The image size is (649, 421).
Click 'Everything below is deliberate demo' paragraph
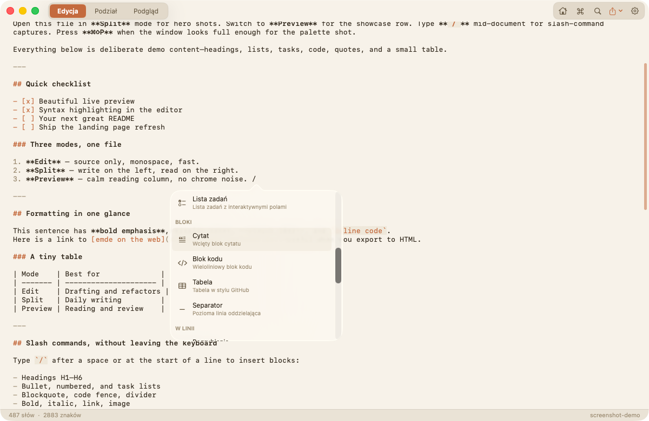(x=230, y=49)
